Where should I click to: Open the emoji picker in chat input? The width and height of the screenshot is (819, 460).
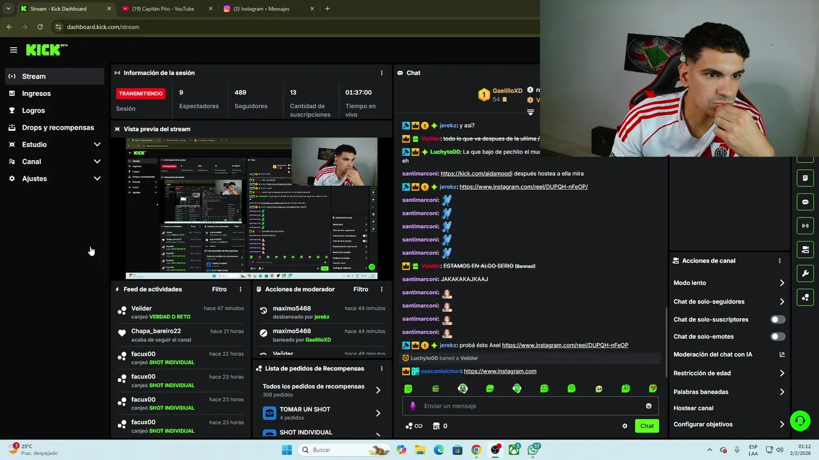click(648, 406)
